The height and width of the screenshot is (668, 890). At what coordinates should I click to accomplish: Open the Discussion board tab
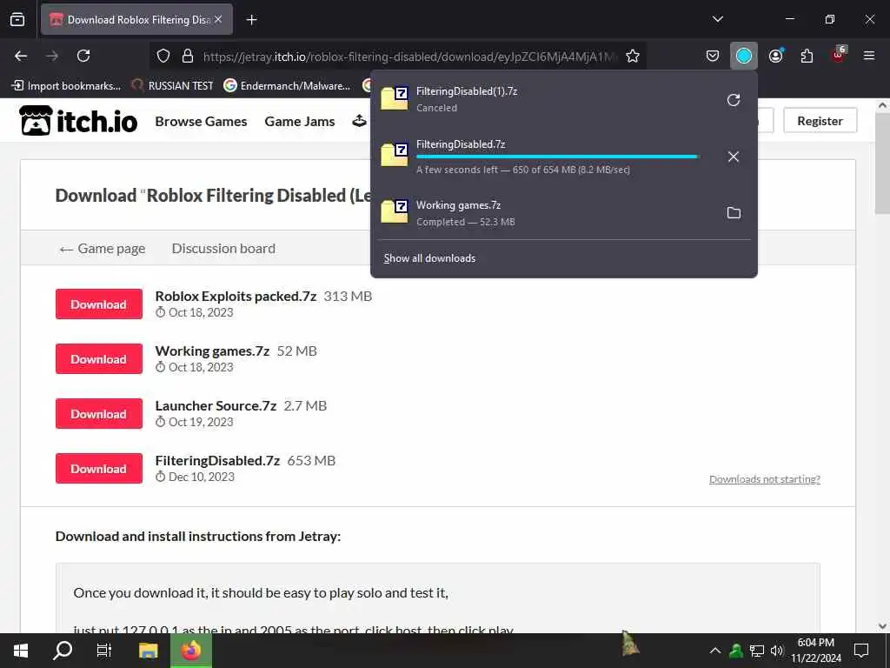223,248
